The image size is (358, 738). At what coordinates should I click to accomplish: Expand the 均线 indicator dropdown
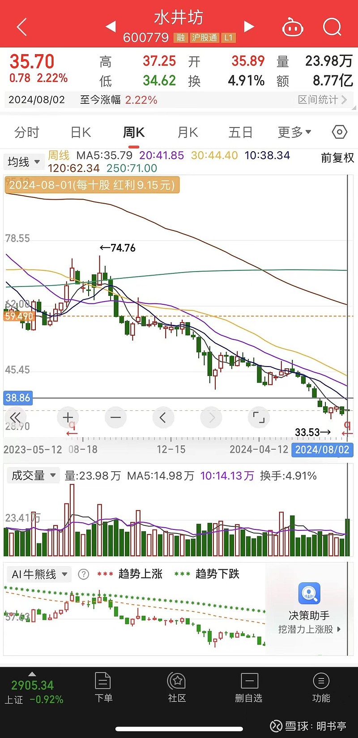(x=24, y=162)
